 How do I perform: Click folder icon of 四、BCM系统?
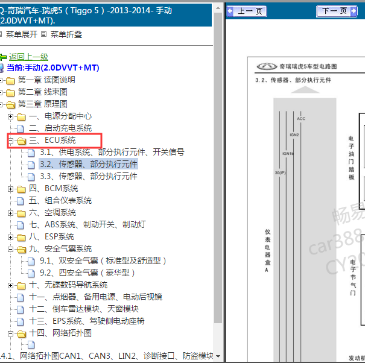[x=21, y=189]
